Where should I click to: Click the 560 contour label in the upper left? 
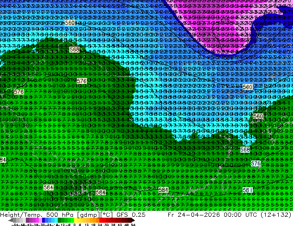[70, 23]
